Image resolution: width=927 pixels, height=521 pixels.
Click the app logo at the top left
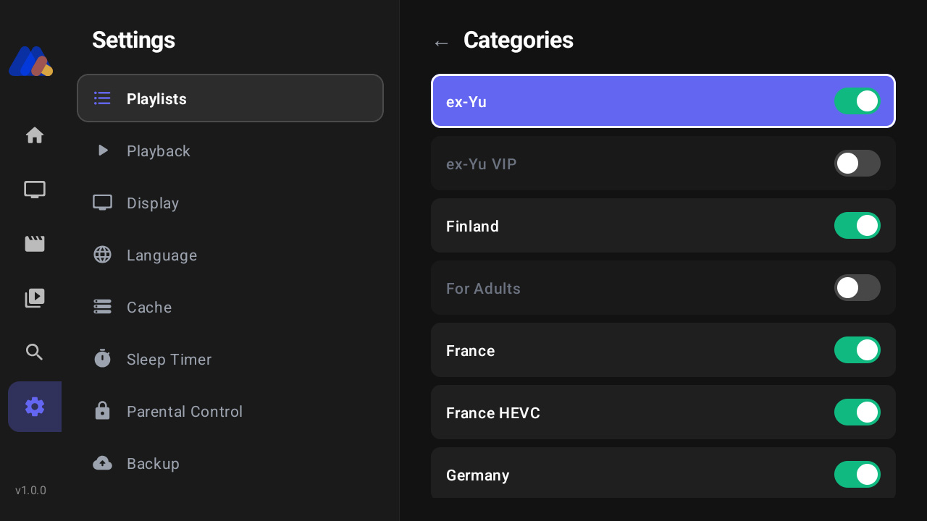(30, 62)
